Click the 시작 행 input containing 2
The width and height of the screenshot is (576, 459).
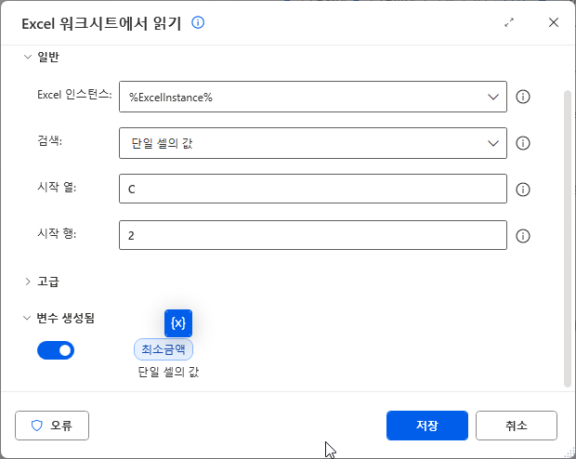313,235
